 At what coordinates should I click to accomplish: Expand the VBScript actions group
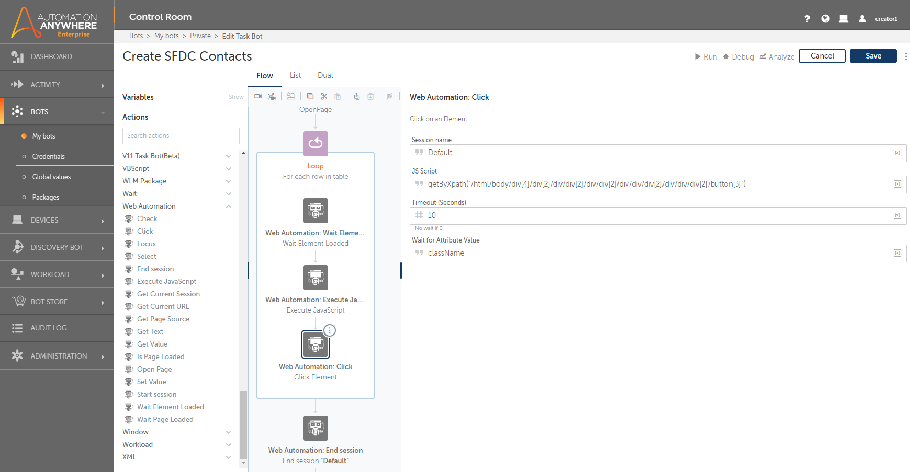[x=229, y=169]
